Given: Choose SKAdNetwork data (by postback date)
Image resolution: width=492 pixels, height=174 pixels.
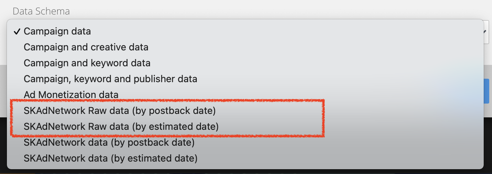Looking at the screenshot, I should (x=109, y=142).
